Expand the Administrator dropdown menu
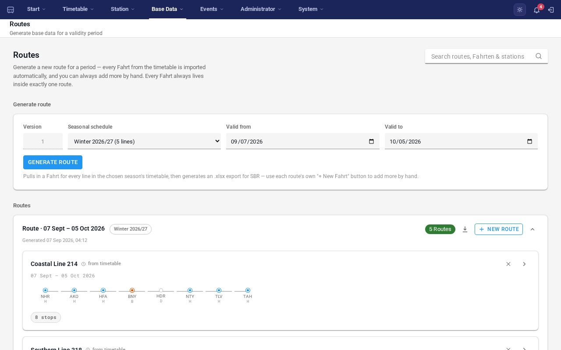The width and height of the screenshot is (561, 350). click(261, 9)
